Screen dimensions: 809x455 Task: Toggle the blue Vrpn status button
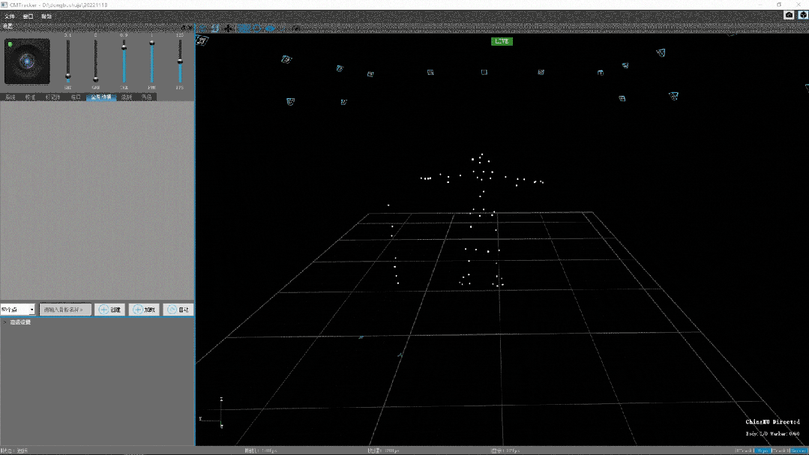pos(763,451)
